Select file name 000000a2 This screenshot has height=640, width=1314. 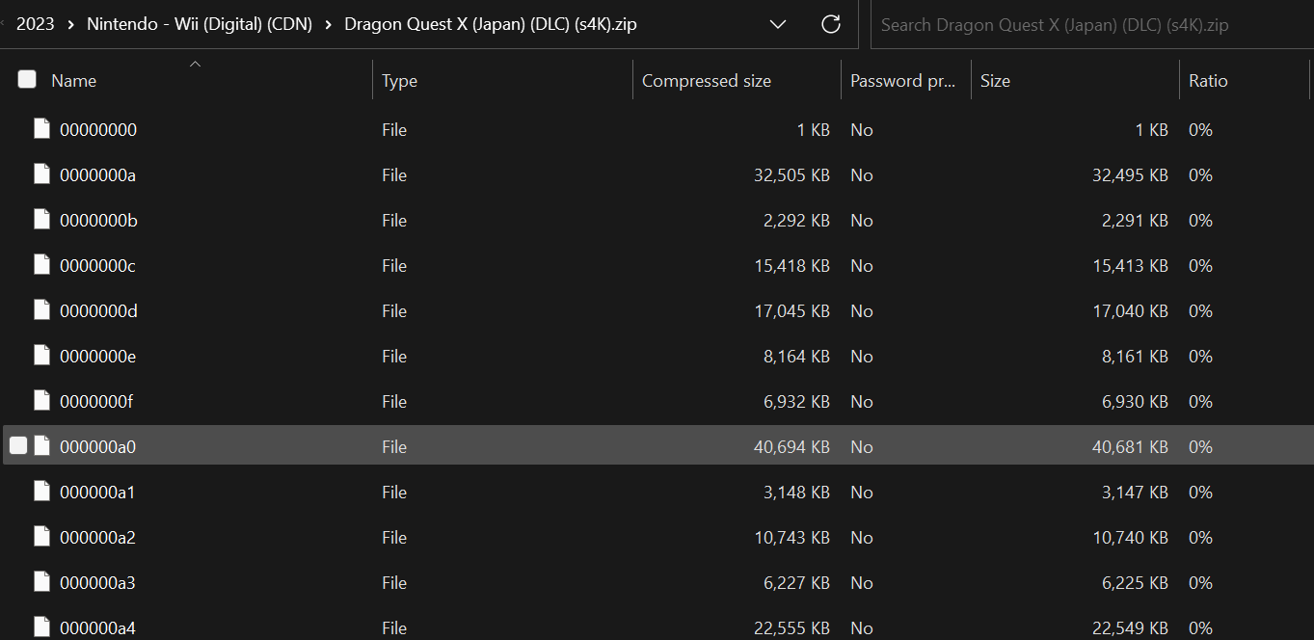[97, 538]
